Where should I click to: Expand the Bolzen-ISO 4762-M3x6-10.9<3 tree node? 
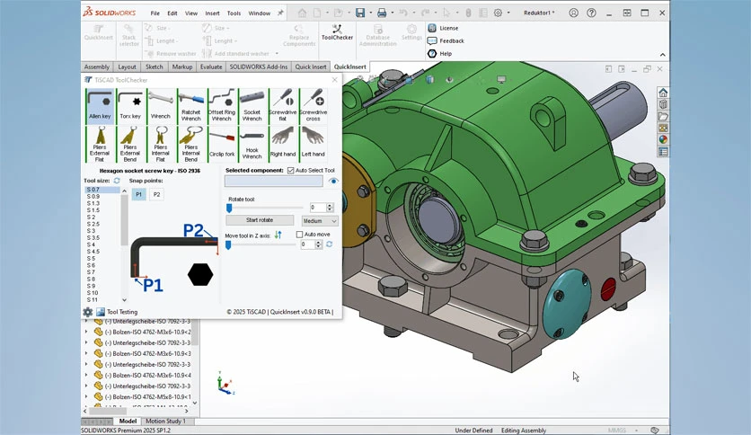[x=87, y=353]
